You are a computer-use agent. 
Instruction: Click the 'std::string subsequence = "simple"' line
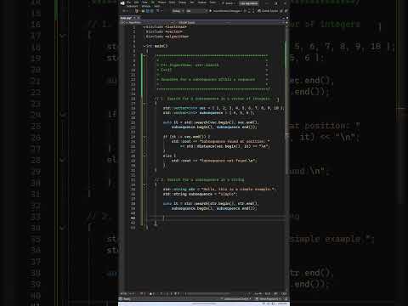click(200, 194)
